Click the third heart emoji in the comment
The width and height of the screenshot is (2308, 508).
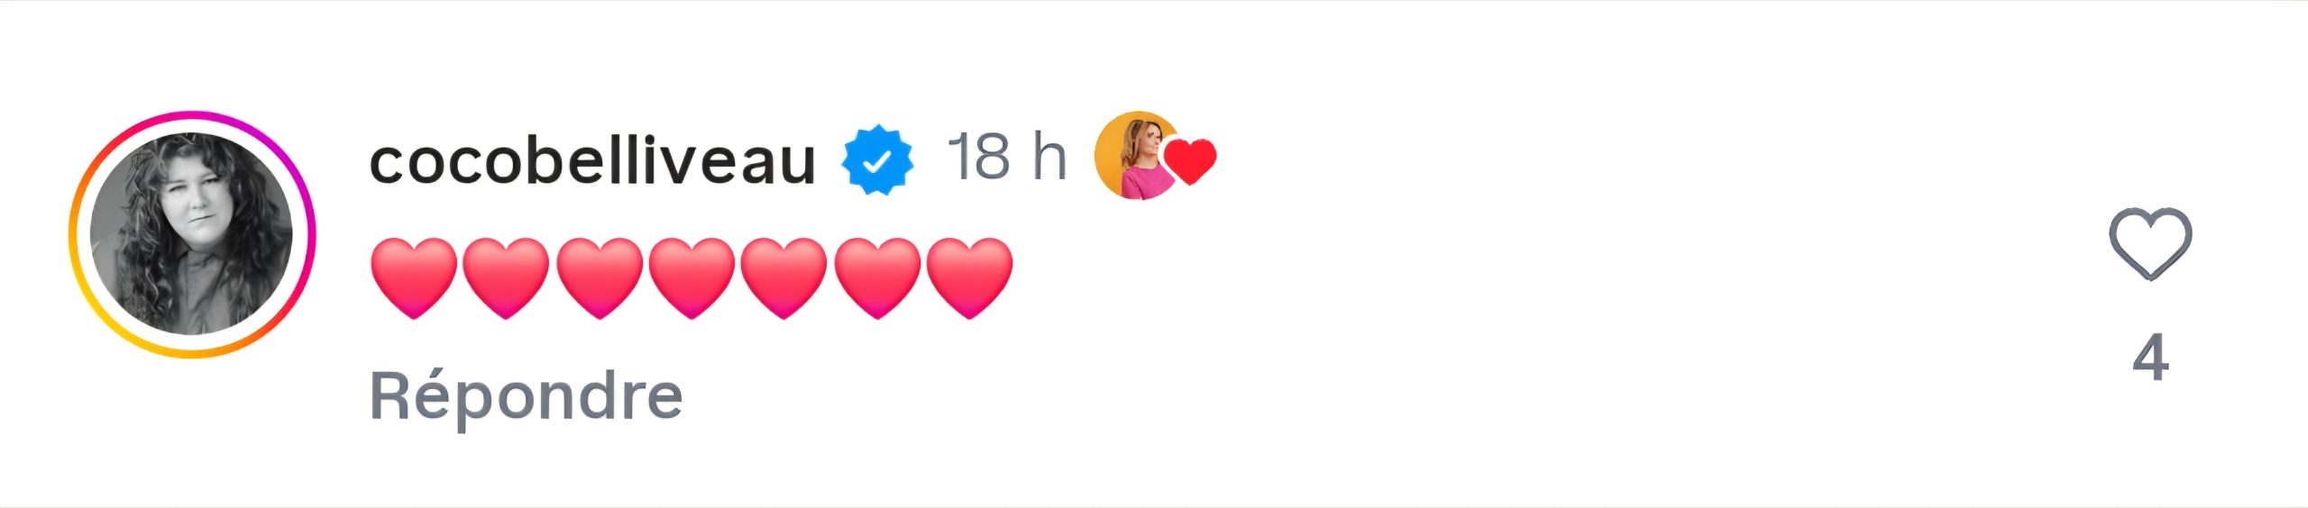click(x=600, y=277)
